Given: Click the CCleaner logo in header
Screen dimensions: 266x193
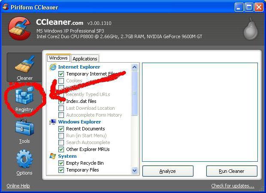Looking at the screenshot, I should tap(19, 28).
